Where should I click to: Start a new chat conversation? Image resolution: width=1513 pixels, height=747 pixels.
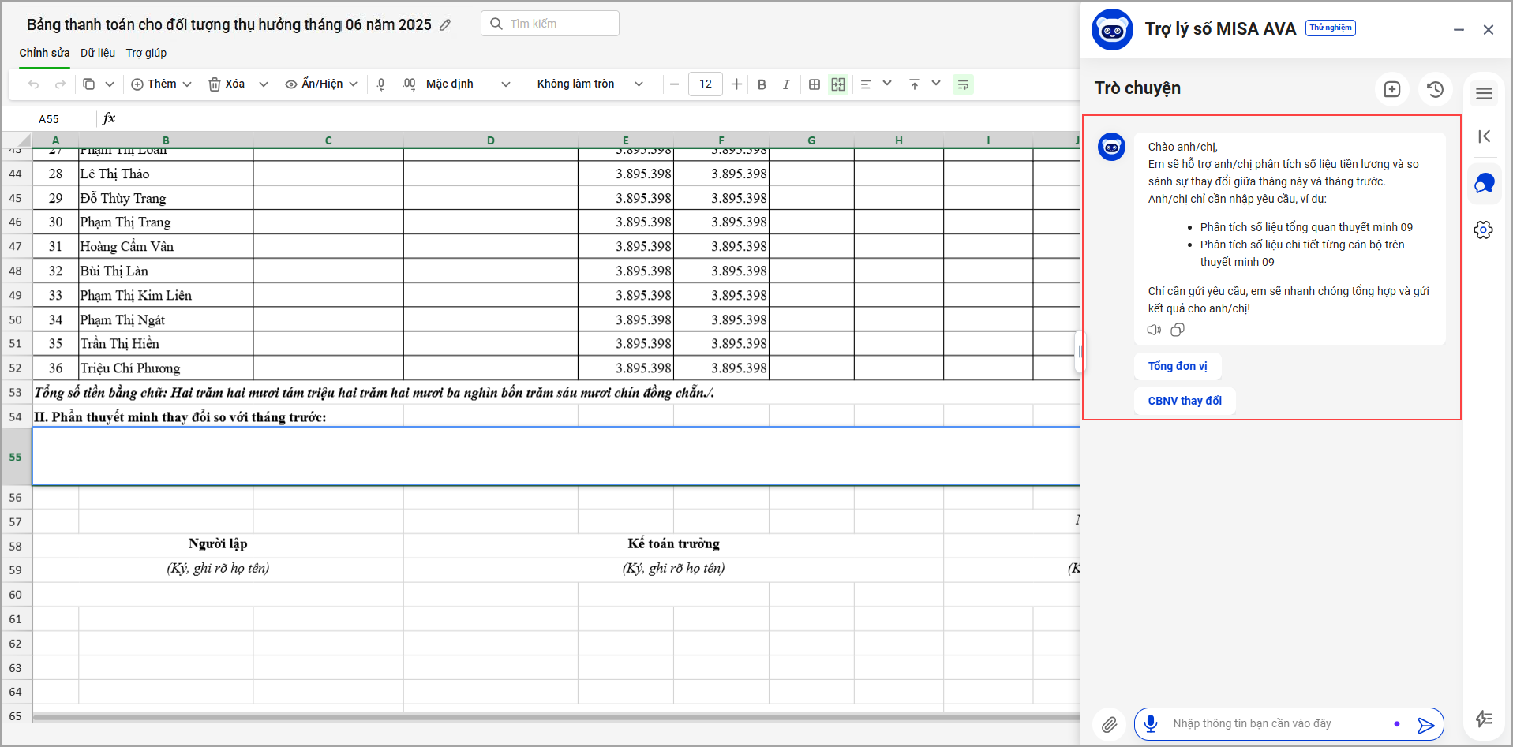tap(1391, 89)
